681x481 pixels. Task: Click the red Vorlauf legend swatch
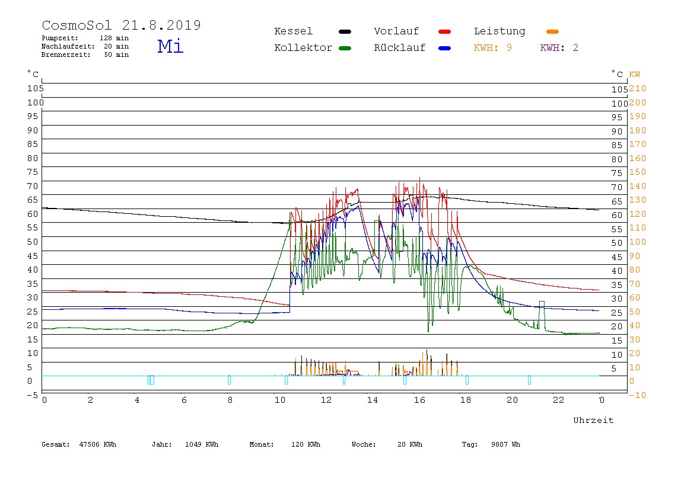pos(445,31)
